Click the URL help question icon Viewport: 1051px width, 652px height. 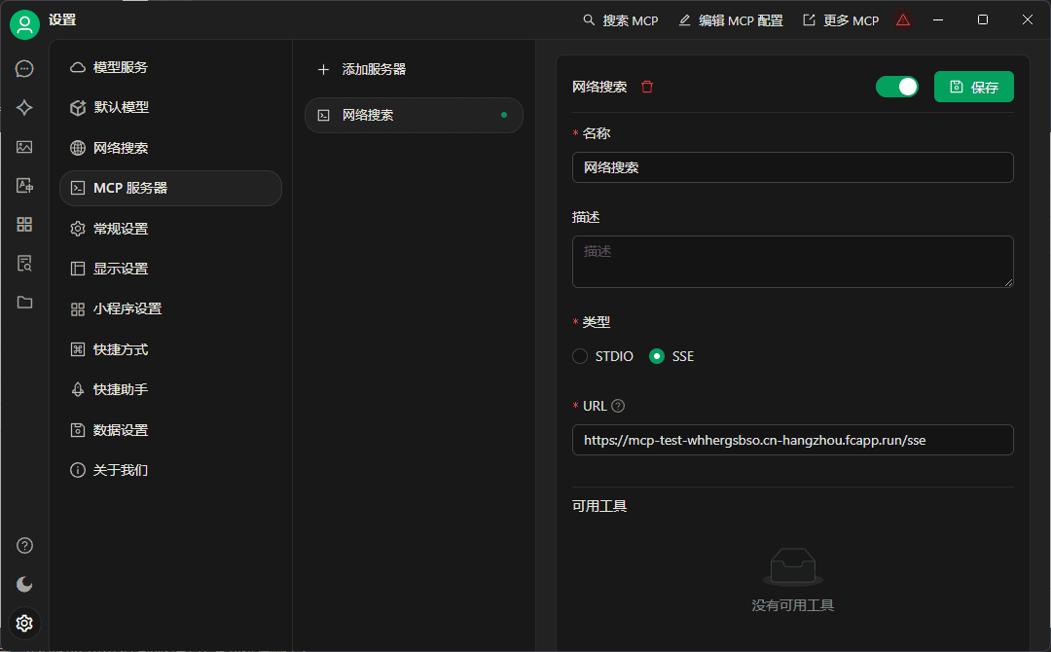618,406
